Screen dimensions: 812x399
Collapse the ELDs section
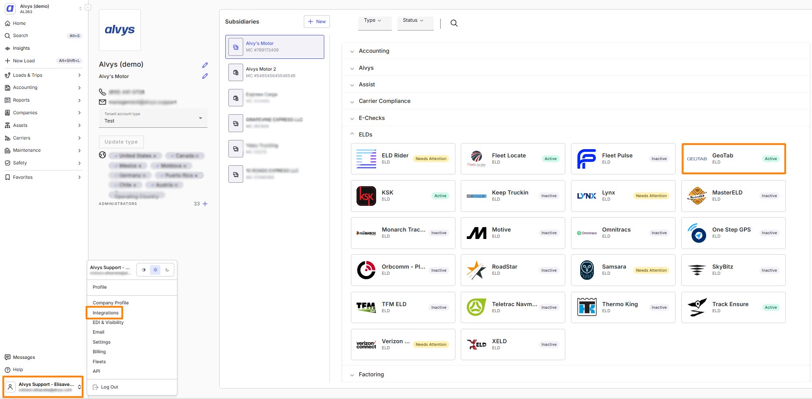575,135
